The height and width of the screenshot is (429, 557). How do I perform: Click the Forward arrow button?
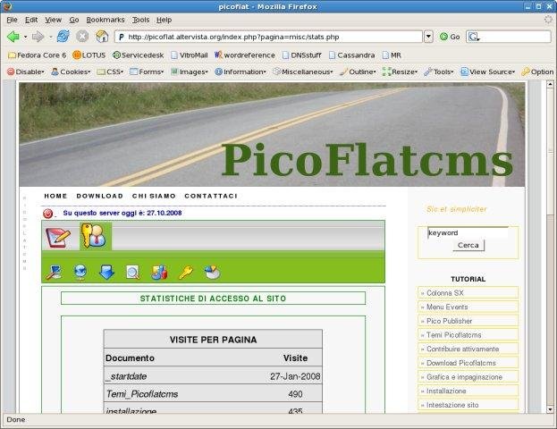pyautogui.click(x=38, y=37)
